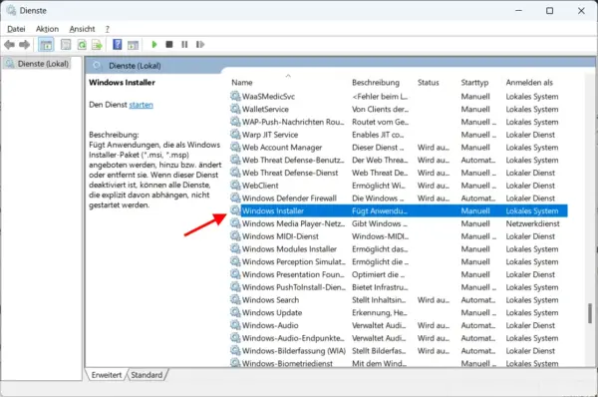
Task: Sort by the Name column header
Action: [x=242, y=83]
